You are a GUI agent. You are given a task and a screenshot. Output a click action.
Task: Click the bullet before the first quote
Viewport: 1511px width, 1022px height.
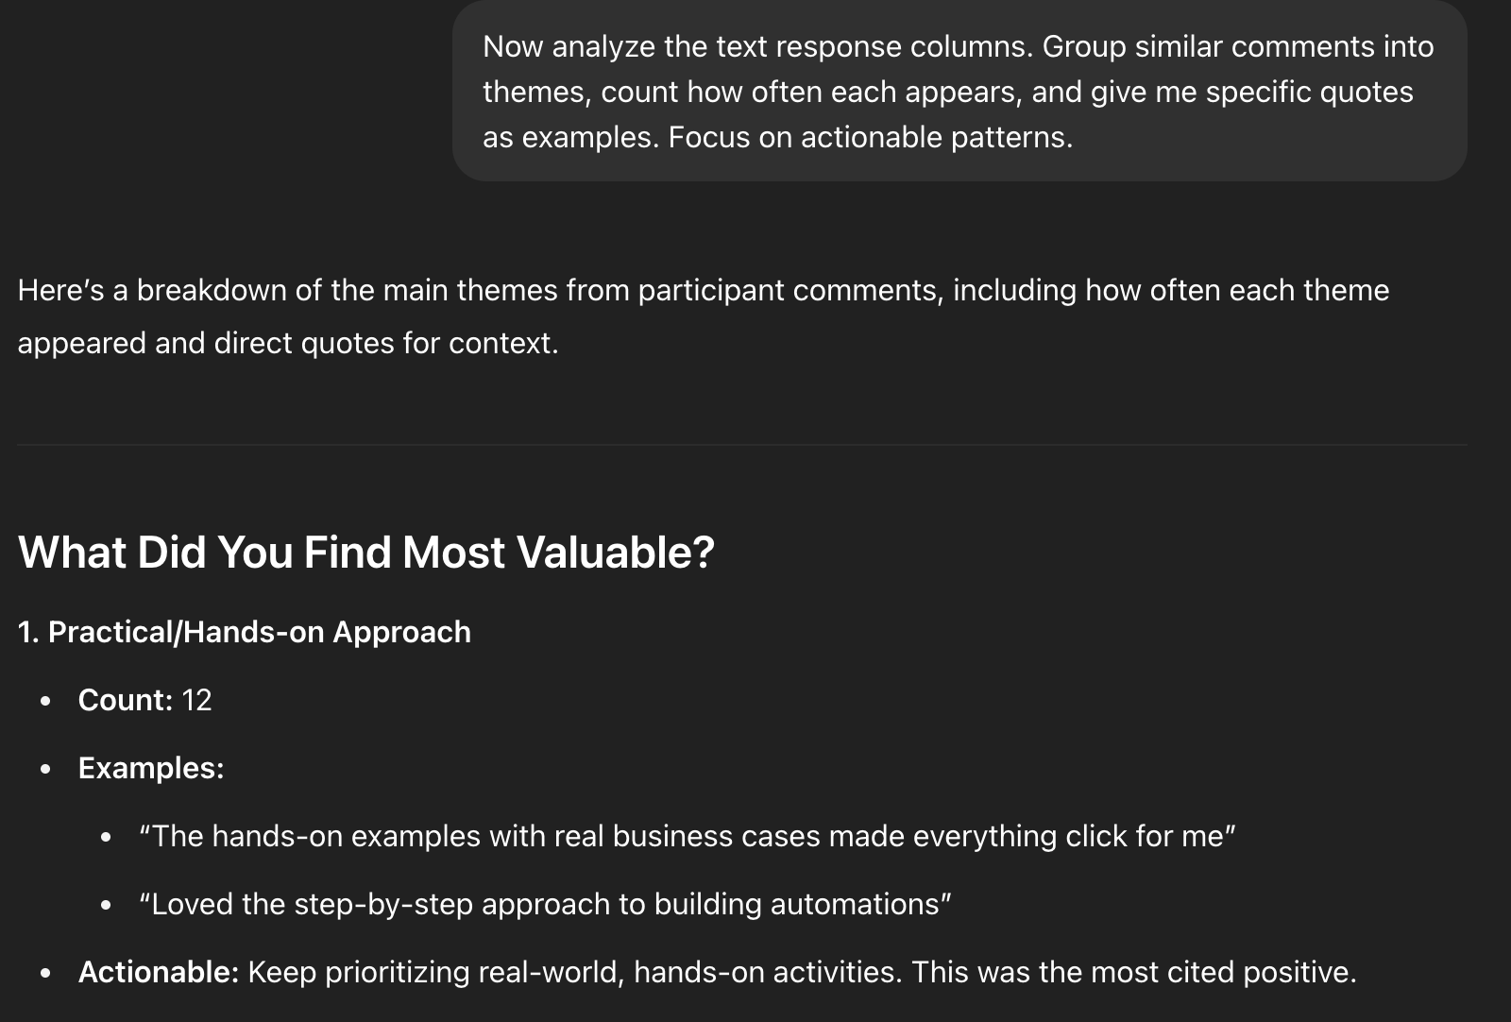pos(106,838)
